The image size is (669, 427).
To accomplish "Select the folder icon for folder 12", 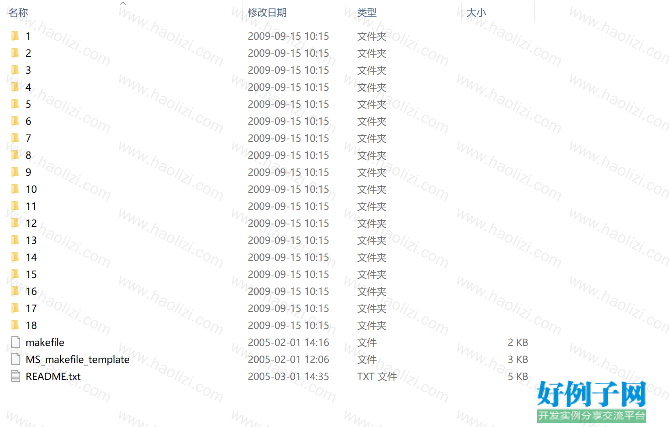I will [15, 223].
